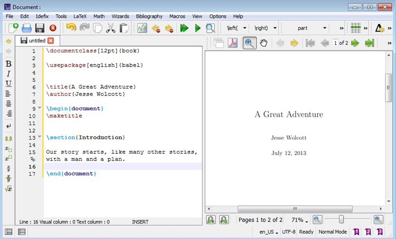Compile document with single green arrow
Screen dimensions: 396x239
coord(198,28)
